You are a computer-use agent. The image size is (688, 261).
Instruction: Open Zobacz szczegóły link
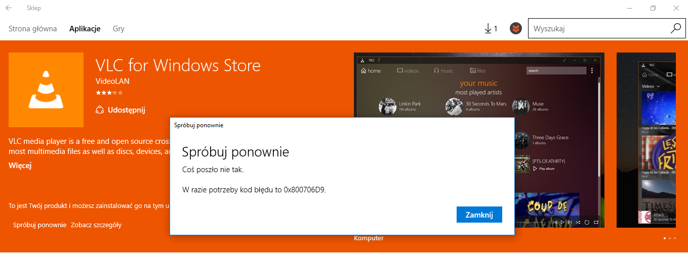(96, 225)
